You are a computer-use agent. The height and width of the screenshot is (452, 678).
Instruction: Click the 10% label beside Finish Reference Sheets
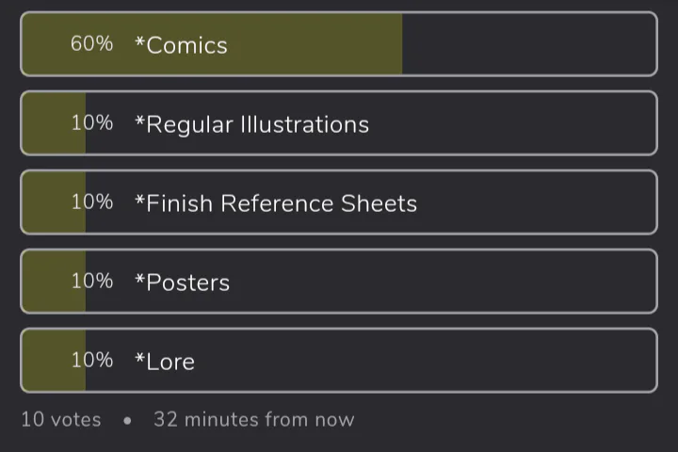point(91,202)
